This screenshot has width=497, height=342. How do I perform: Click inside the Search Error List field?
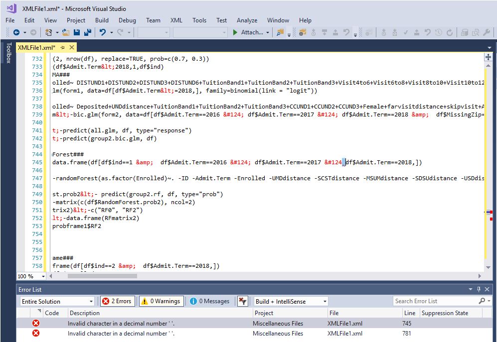pos(434,301)
